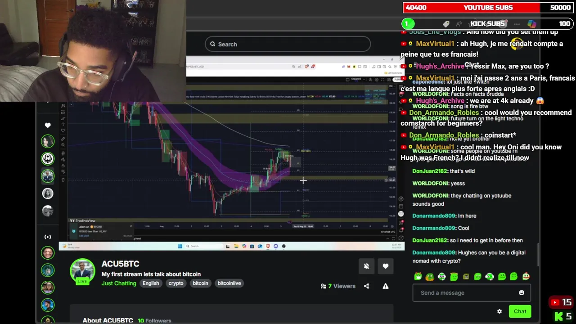Click the green Chat send button
The image size is (576, 324).
point(520,311)
